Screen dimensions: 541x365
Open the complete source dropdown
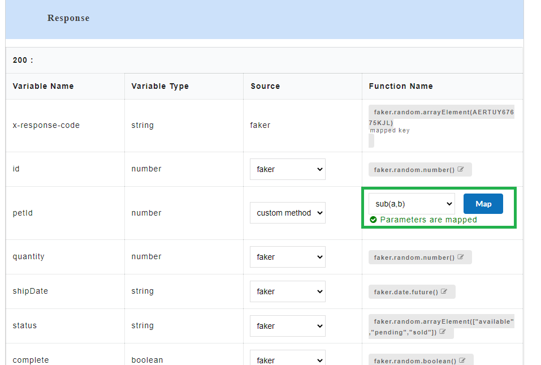(288, 360)
